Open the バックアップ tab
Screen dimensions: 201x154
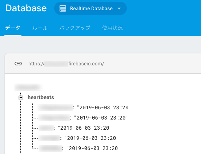(x=75, y=28)
